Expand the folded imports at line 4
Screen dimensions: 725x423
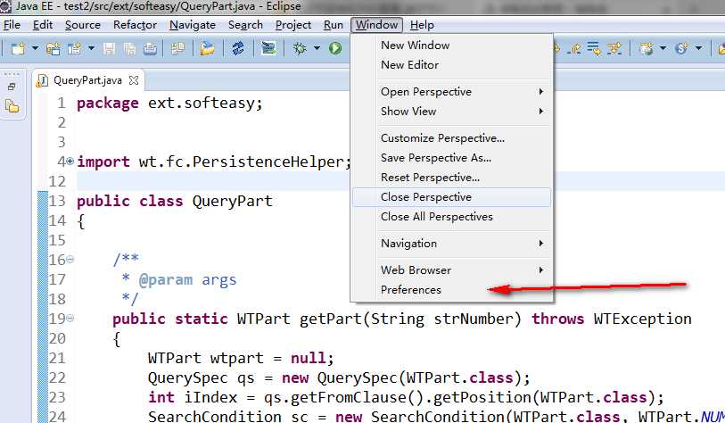point(70,162)
